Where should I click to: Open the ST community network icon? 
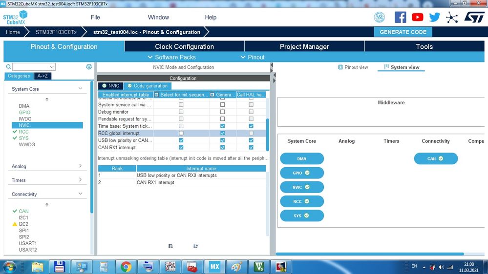451,17
